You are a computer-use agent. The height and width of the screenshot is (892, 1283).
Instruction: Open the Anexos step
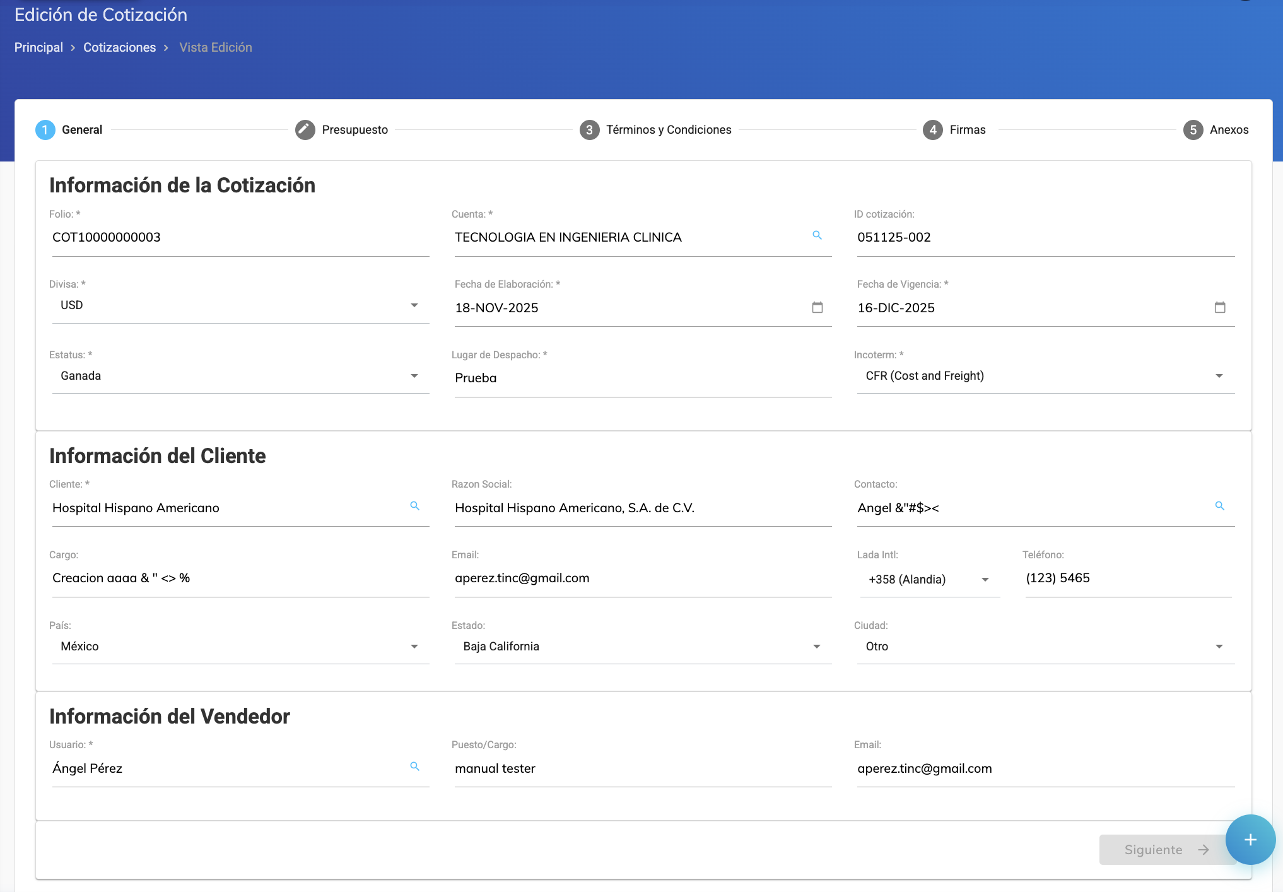pos(1228,130)
